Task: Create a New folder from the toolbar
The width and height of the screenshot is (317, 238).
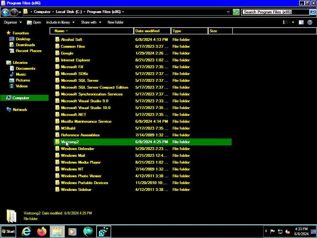Action: point(115,22)
